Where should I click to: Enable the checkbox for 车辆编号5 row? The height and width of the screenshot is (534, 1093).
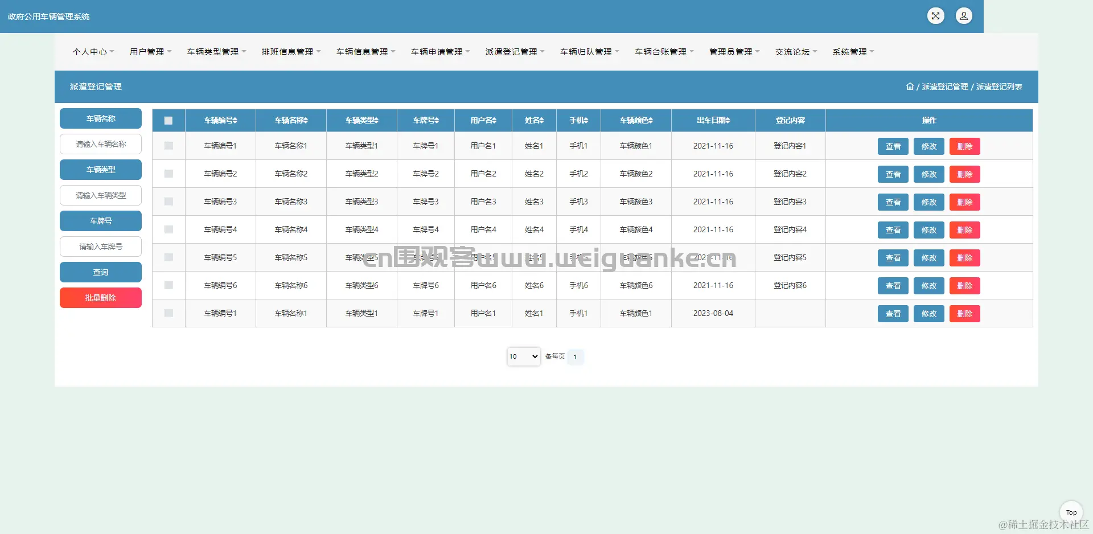pyautogui.click(x=169, y=257)
